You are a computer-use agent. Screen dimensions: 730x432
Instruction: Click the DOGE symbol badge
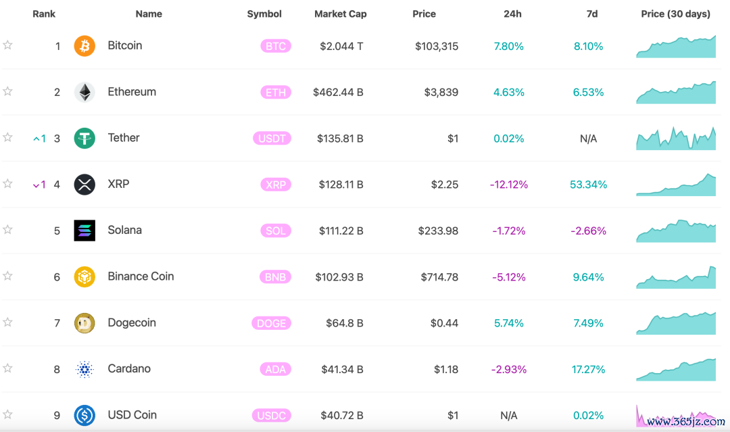tap(272, 323)
